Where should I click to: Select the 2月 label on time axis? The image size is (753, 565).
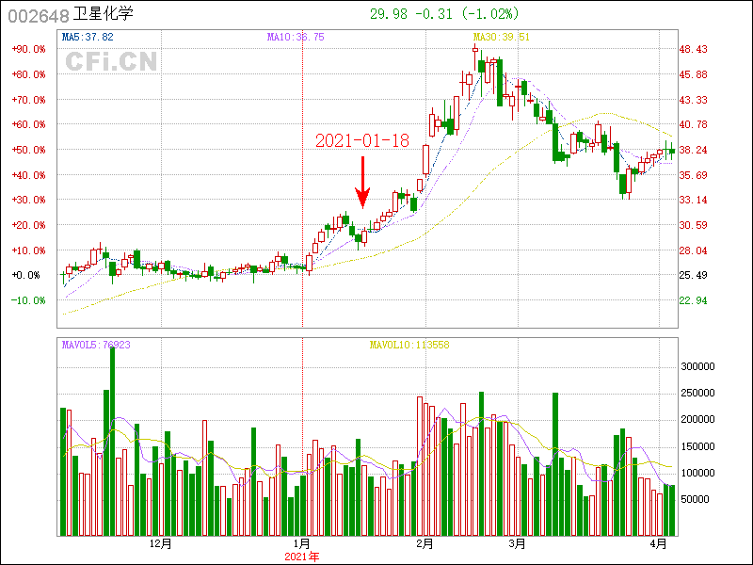425,543
